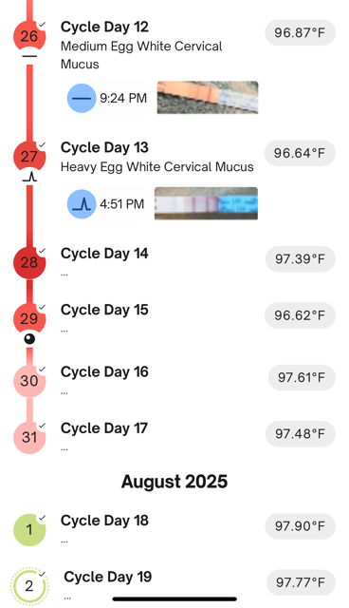Expand the Cycle Day 16 details ellipsis
This screenshot has height=608, width=349.
(64, 392)
